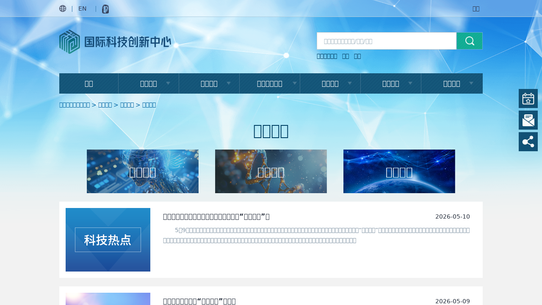Open the article title dated 2026-05-09
The height and width of the screenshot is (305, 542).
coord(199,301)
